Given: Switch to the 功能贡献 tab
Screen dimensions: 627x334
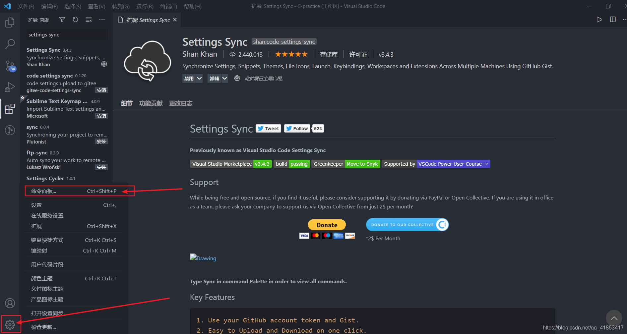Looking at the screenshot, I should 151,103.
